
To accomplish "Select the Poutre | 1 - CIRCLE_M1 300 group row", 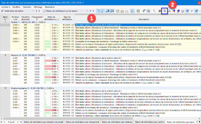I will pos(106,22).
